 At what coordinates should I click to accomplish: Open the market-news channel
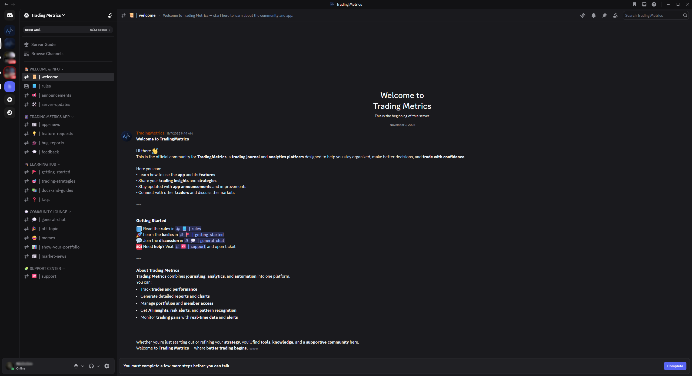pyautogui.click(x=68, y=256)
